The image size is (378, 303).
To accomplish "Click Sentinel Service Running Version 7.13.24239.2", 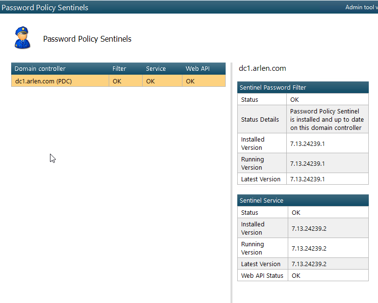I will pos(309,249).
